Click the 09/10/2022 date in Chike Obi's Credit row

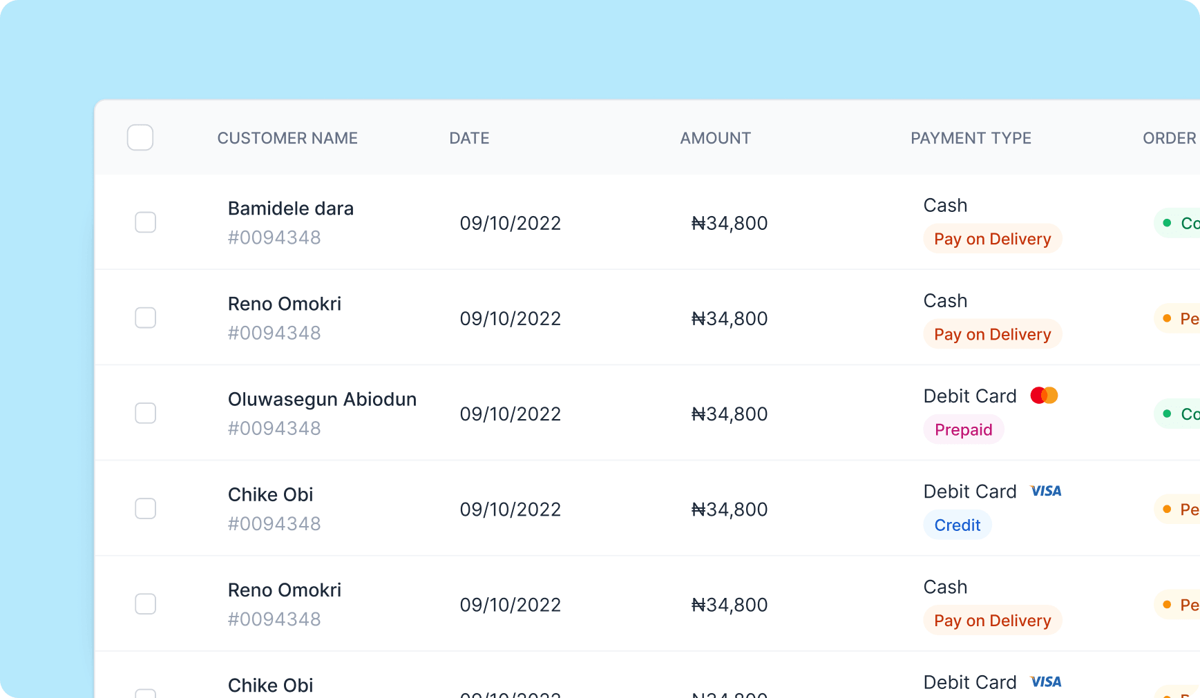point(511,510)
